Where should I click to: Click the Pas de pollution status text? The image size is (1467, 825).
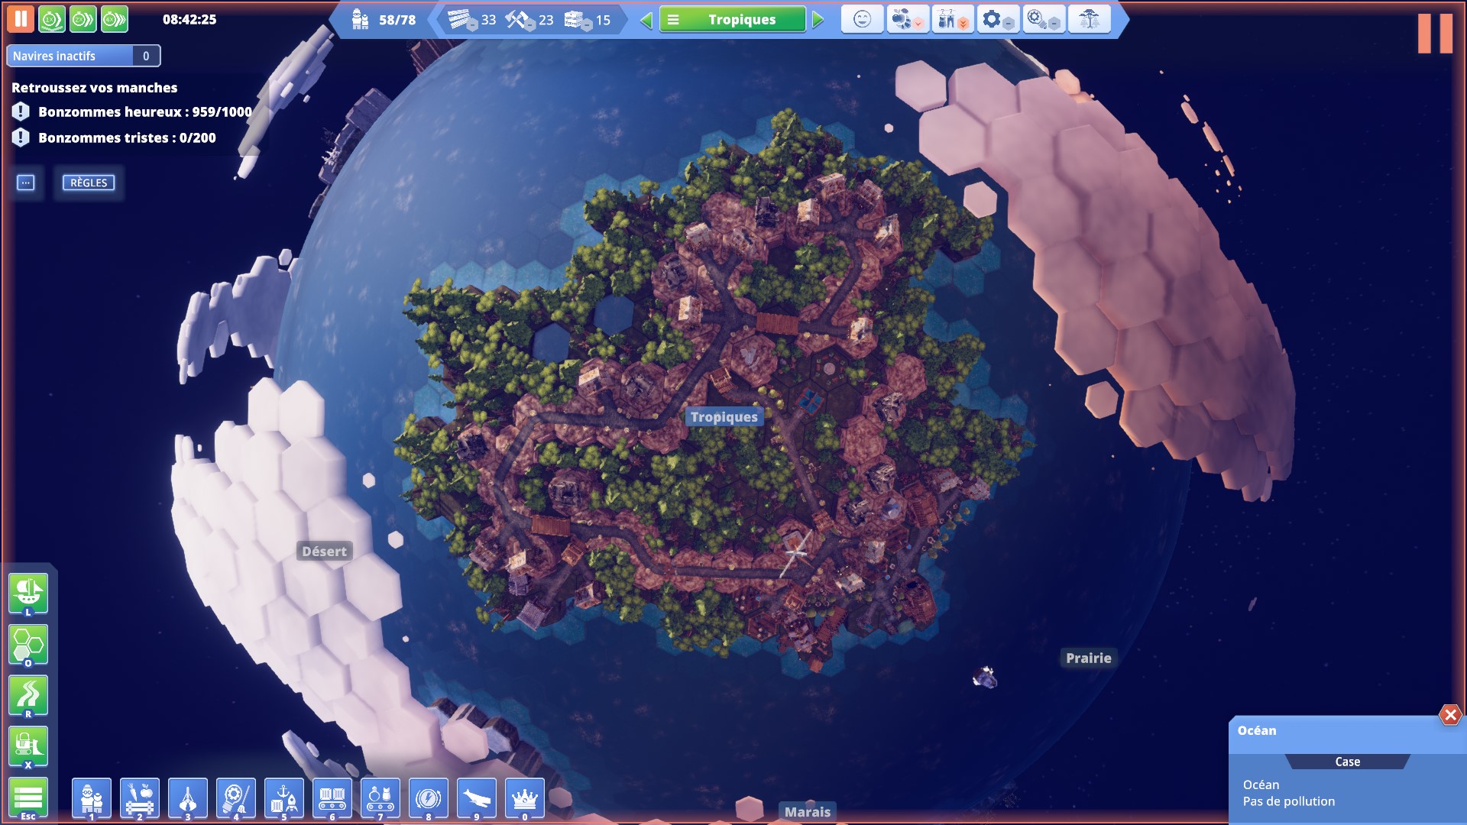[x=1289, y=801]
